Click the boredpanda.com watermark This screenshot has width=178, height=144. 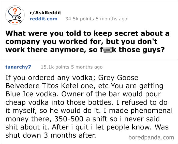151,137
